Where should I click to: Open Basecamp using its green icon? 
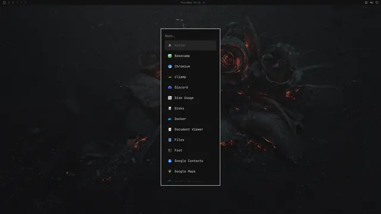(170, 56)
